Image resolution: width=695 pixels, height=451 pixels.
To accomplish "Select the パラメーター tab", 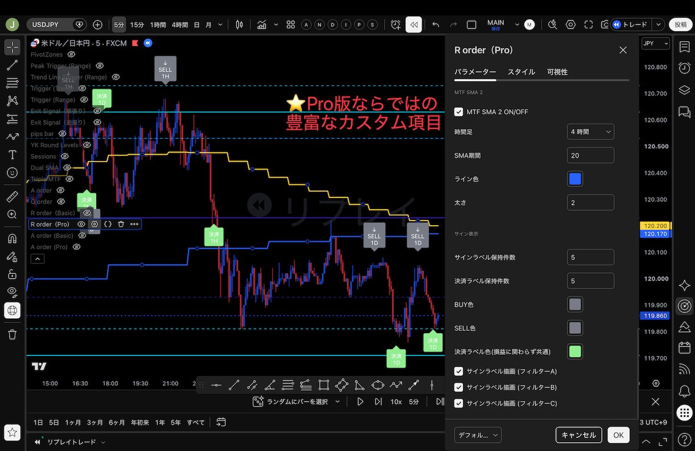I will click(x=475, y=72).
